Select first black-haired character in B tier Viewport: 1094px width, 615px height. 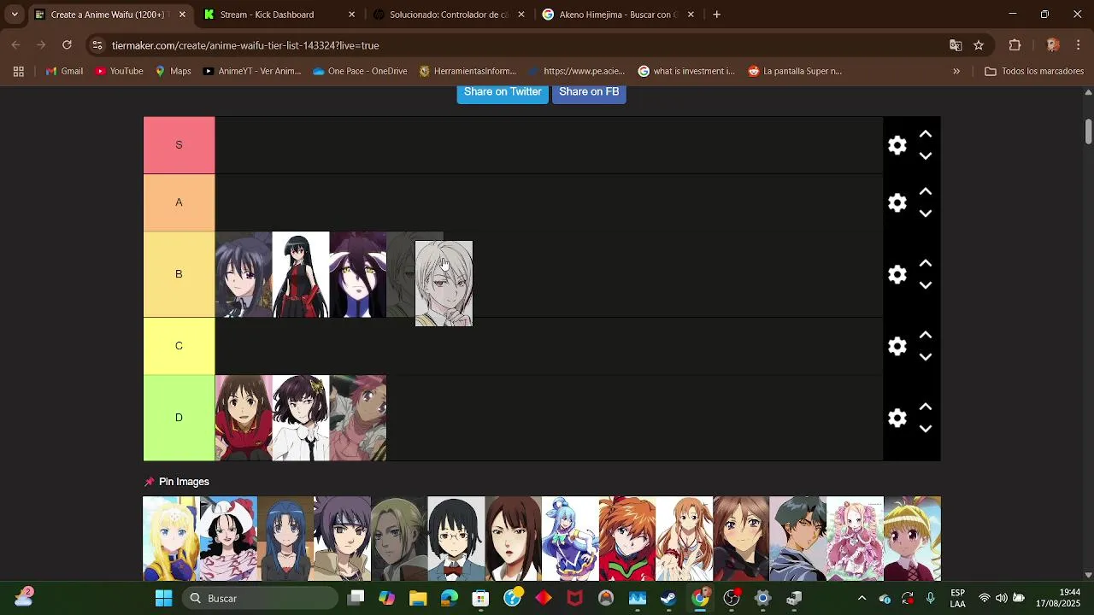[244, 274]
